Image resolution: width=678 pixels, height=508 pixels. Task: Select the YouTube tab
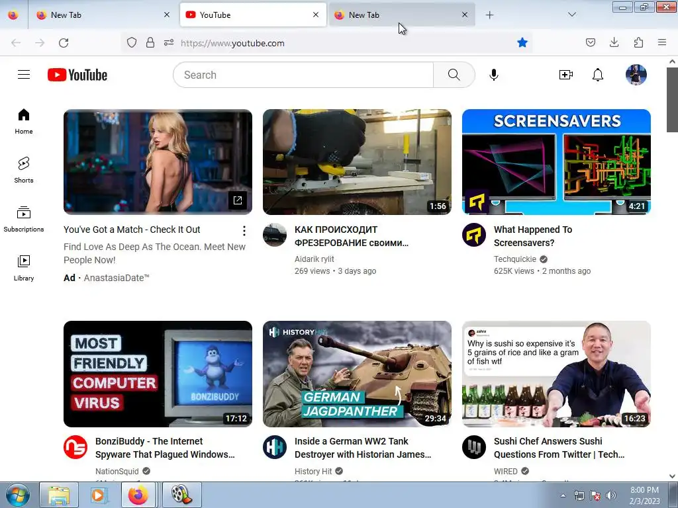252,15
